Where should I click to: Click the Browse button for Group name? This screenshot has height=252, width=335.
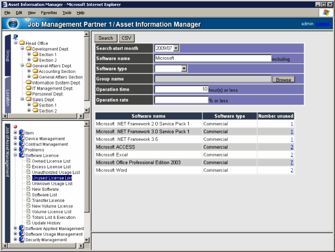[284, 80]
